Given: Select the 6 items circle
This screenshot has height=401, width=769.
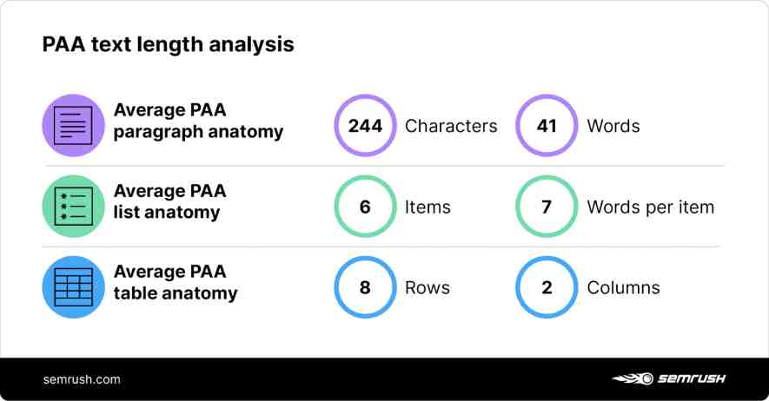Looking at the screenshot, I should tap(365, 206).
